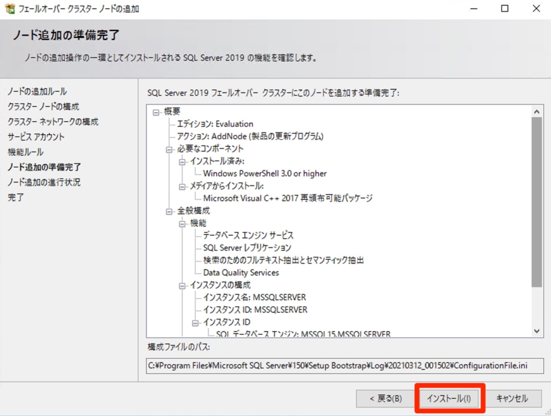Go back with the 戻る(B) button

tap(386, 398)
